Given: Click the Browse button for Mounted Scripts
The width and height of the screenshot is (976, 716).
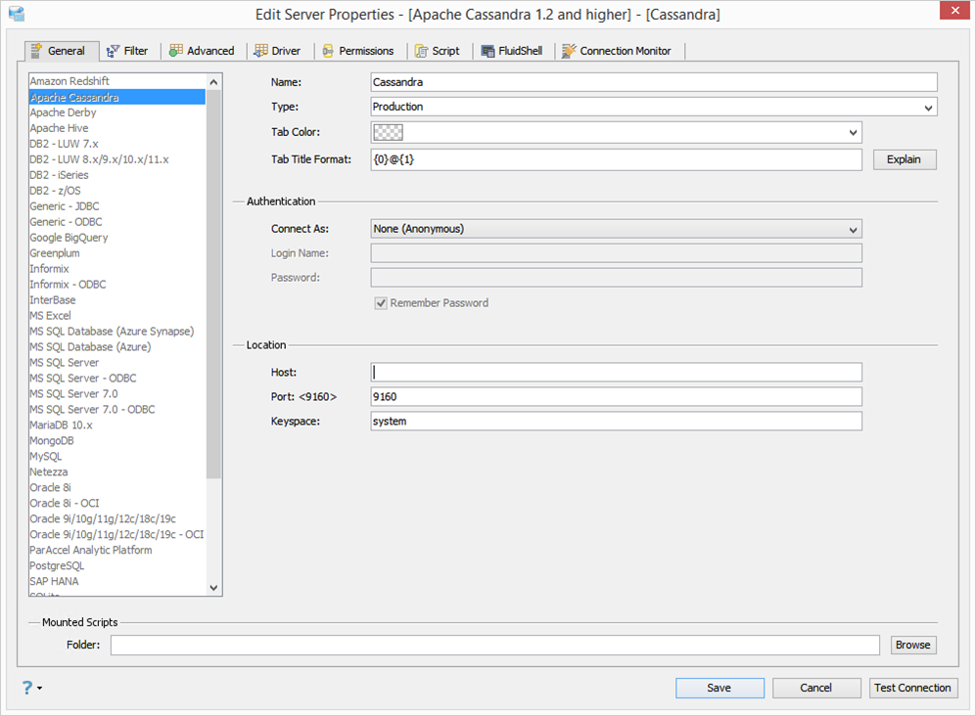Looking at the screenshot, I should (912, 645).
